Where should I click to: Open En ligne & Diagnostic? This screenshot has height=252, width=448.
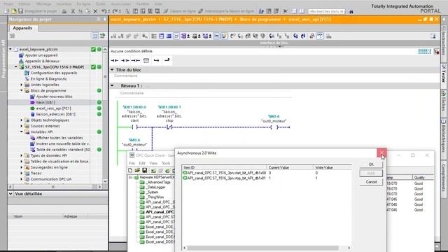point(48,79)
